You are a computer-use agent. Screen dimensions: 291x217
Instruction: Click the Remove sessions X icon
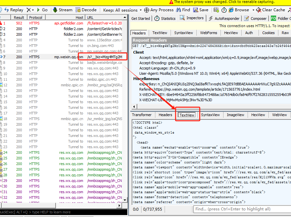pyautogui.click(x=28, y=10)
